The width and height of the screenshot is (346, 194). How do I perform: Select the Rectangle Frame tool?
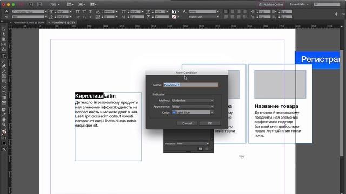[4, 76]
